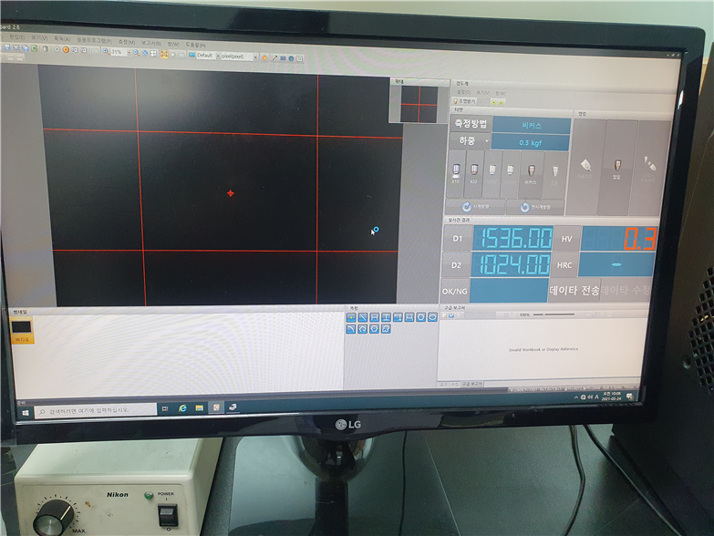Click the magnifier zoom-in icon beside 31%
Viewport: 714px width, 536px height.
click(106, 51)
